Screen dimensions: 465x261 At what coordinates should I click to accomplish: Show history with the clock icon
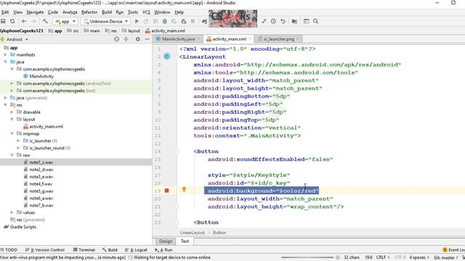[273, 21]
